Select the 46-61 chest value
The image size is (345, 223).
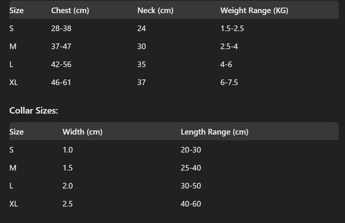pyautogui.click(x=61, y=82)
